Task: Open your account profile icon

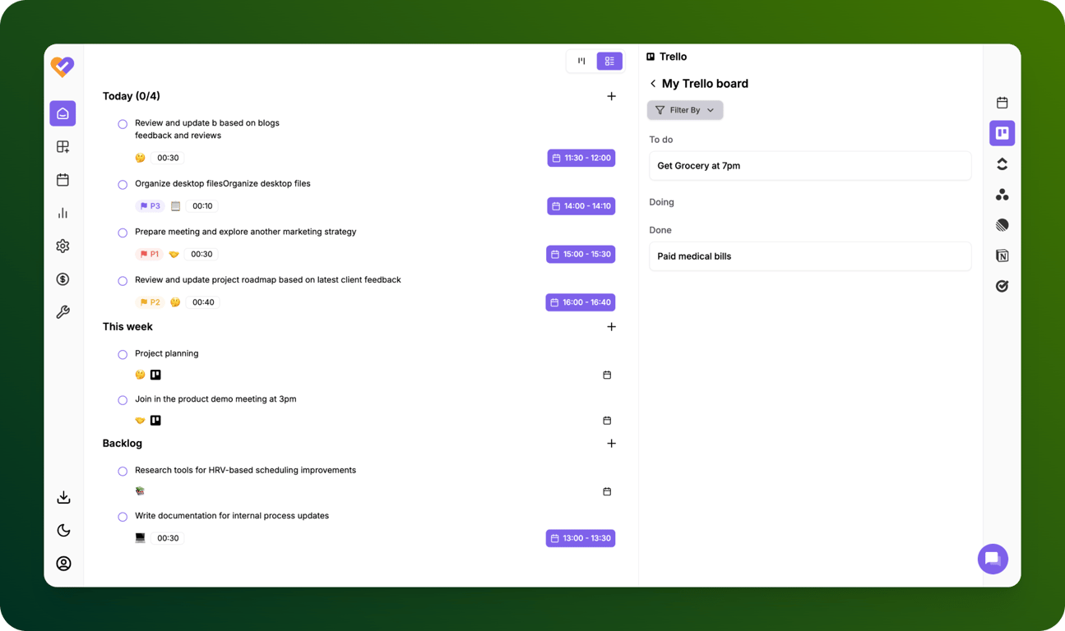Action: tap(63, 563)
